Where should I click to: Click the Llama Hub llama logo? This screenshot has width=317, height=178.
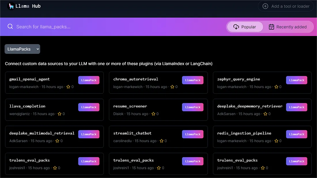coord(11,6)
